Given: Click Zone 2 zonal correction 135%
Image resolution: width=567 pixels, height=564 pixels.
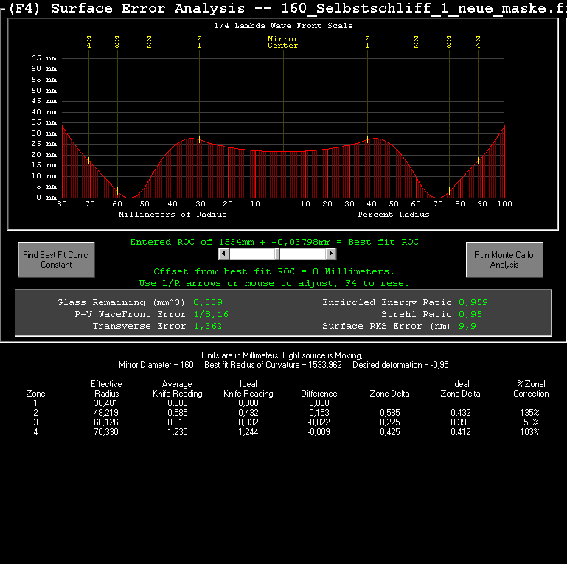Looking at the screenshot, I should (529, 413).
